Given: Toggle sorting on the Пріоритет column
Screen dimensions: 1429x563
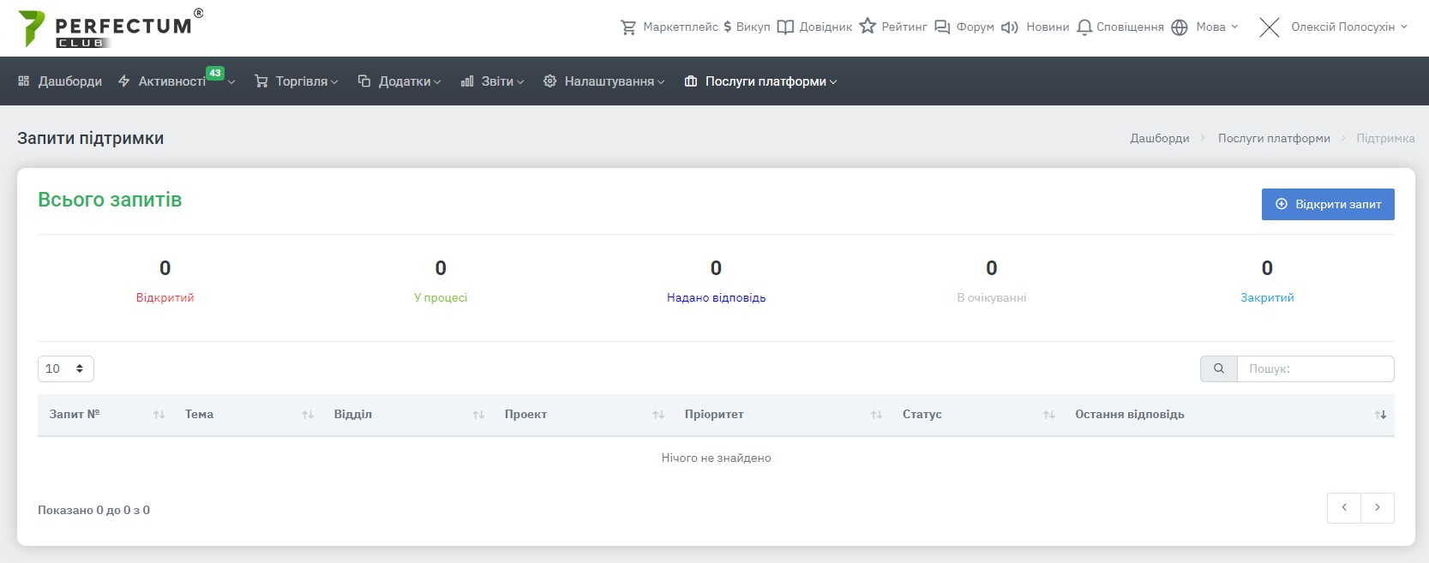Looking at the screenshot, I should (x=714, y=415).
